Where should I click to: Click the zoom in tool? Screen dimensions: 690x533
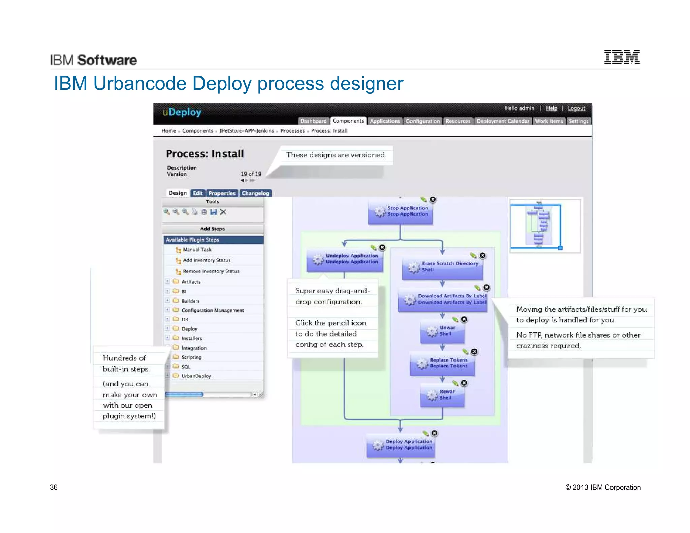click(x=167, y=212)
